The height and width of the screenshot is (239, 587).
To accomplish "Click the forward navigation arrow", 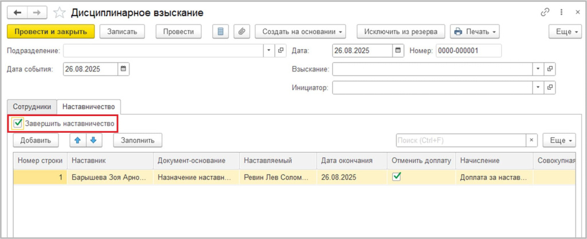I will click(x=37, y=13).
